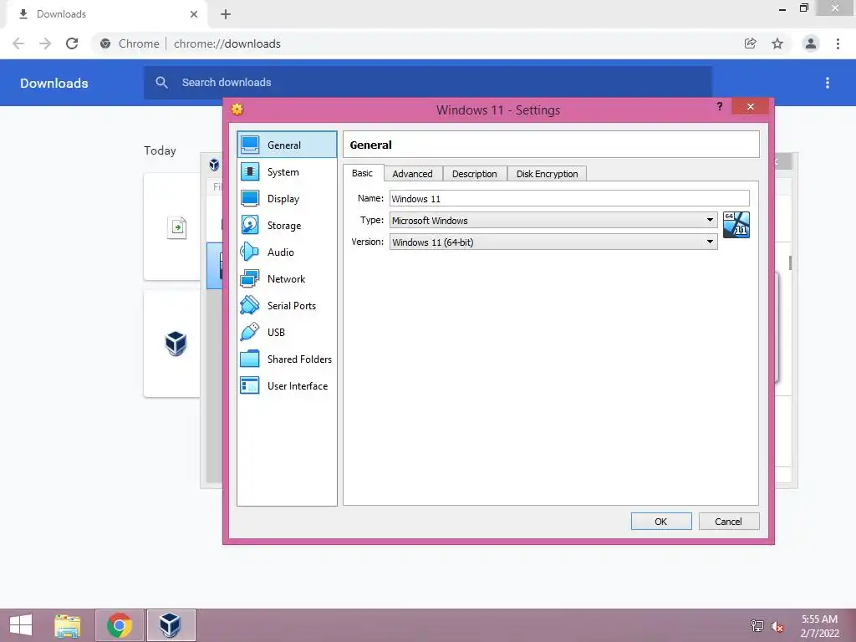Open the Disk Encryption tab
This screenshot has height=642, width=856.
[x=547, y=174]
